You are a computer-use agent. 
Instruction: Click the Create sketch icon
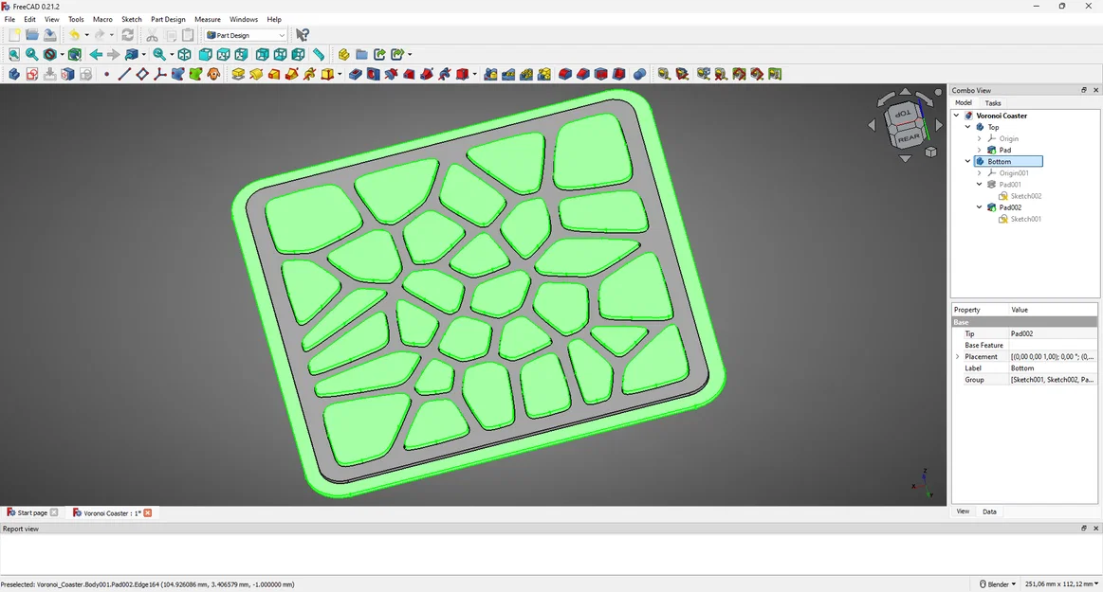point(31,74)
